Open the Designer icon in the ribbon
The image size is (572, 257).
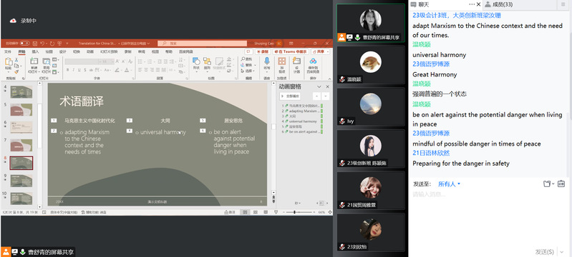[296, 61]
